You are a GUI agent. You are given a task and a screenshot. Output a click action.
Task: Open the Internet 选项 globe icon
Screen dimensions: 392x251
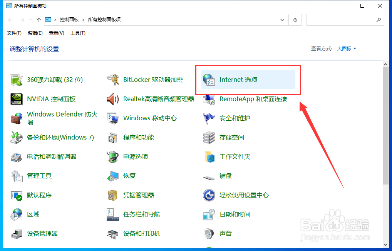click(209, 80)
